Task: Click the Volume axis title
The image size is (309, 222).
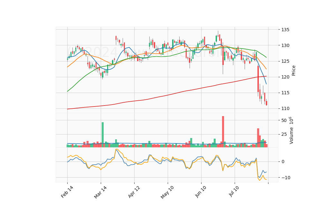Action: pyautogui.click(x=292, y=130)
